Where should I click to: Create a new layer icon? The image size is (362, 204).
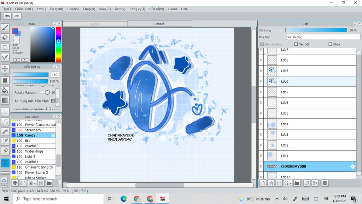click(x=263, y=183)
